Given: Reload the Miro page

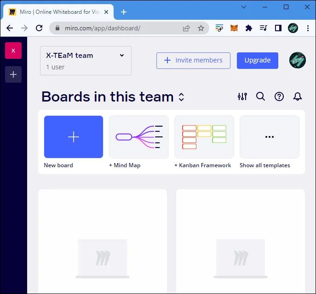Looking at the screenshot, I should 39,28.
